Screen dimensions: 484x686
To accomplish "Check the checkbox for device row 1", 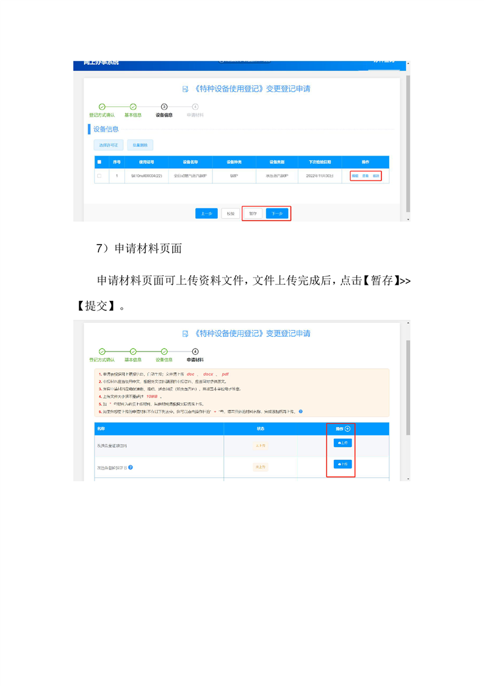I will [99, 176].
